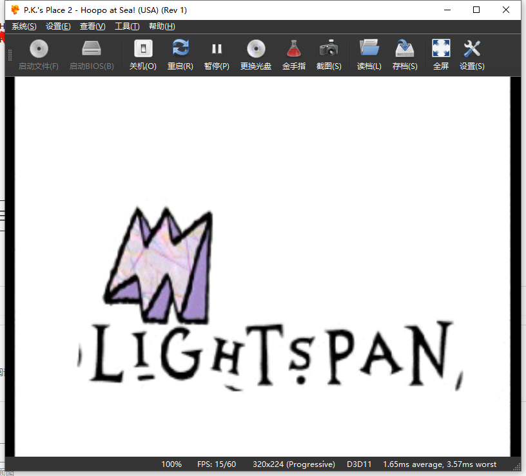Click the toolbar drag handle at the left edge
Screen dimensions: 526x476
10,55
